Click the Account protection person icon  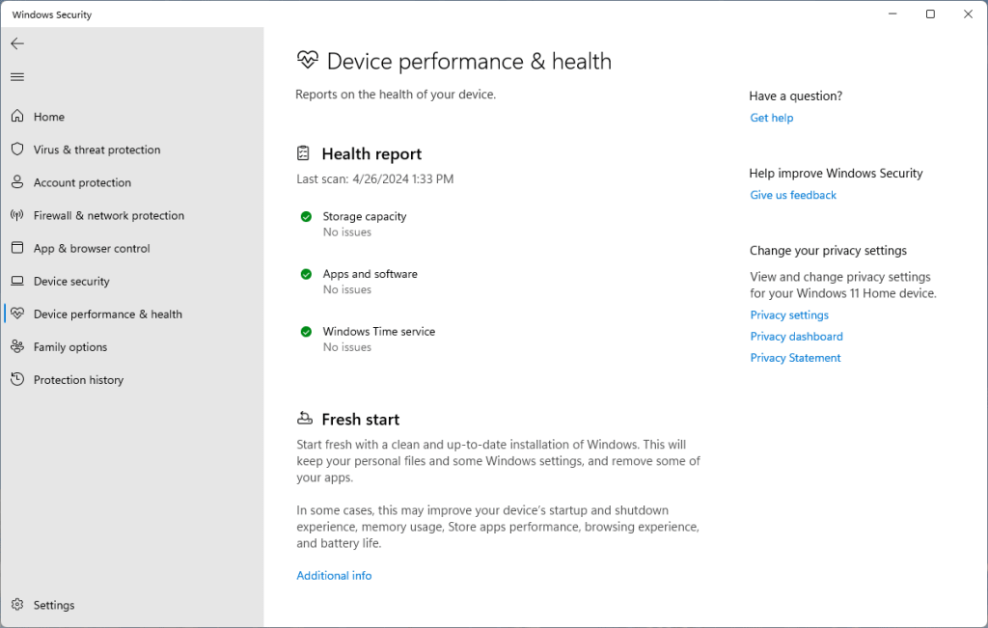point(17,182)
